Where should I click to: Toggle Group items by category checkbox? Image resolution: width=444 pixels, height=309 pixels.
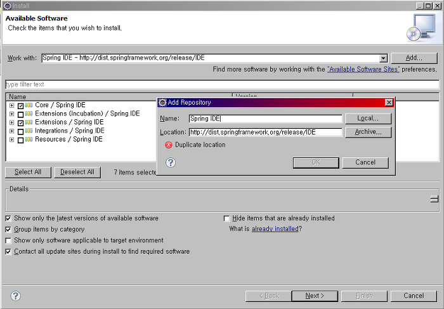(8, 230)
